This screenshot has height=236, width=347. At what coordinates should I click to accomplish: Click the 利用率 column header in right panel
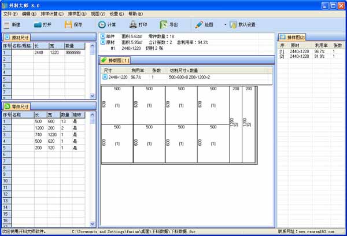pyautogui.click(x=322, y=45)
